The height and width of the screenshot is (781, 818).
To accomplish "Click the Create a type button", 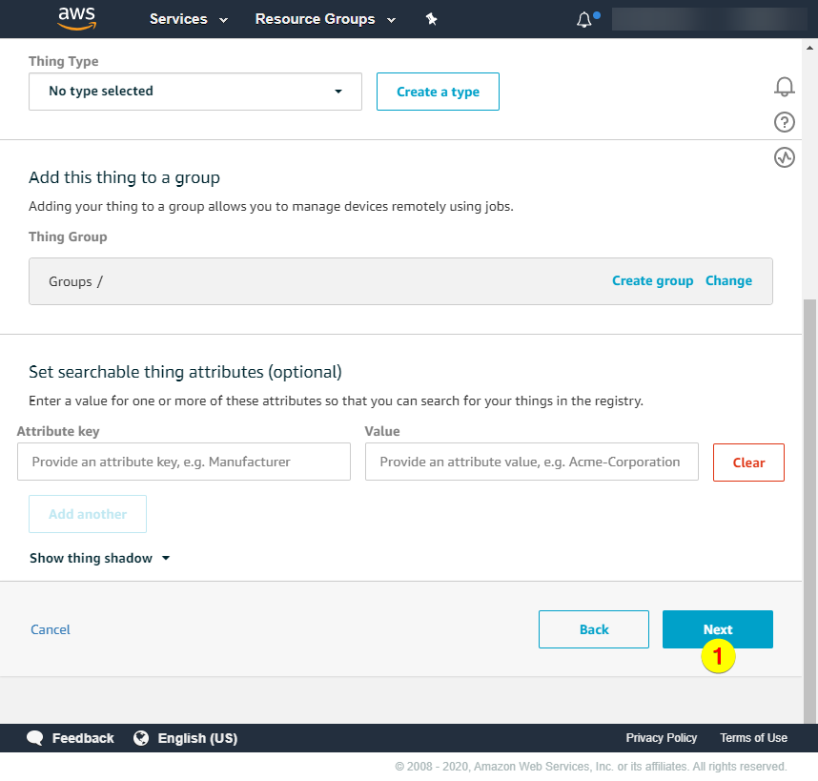I will tap(438, 92).
